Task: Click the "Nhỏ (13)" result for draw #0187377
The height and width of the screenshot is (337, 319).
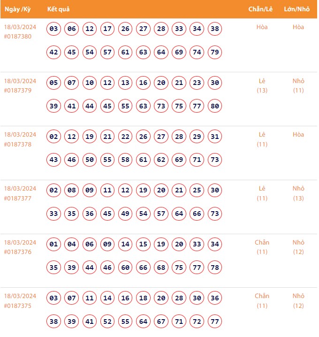Action: click(x=298, y=193)
